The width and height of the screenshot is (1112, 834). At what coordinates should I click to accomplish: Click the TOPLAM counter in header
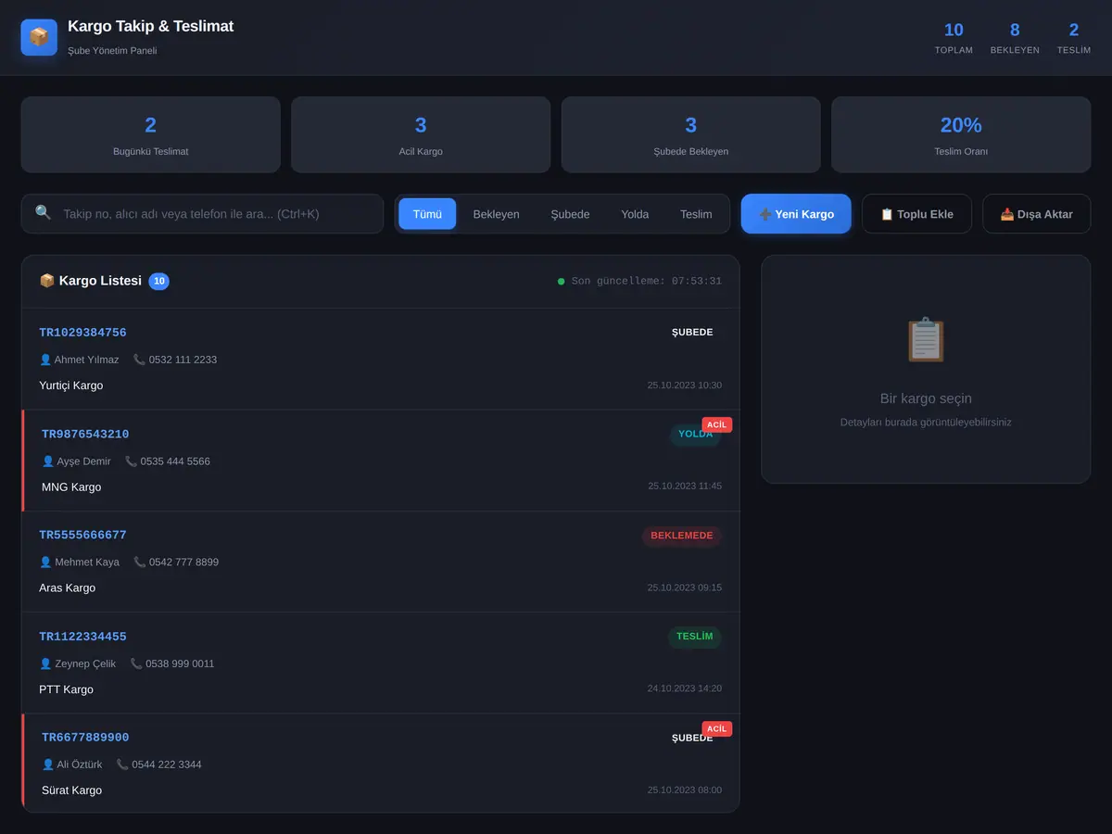click(954, 38)
